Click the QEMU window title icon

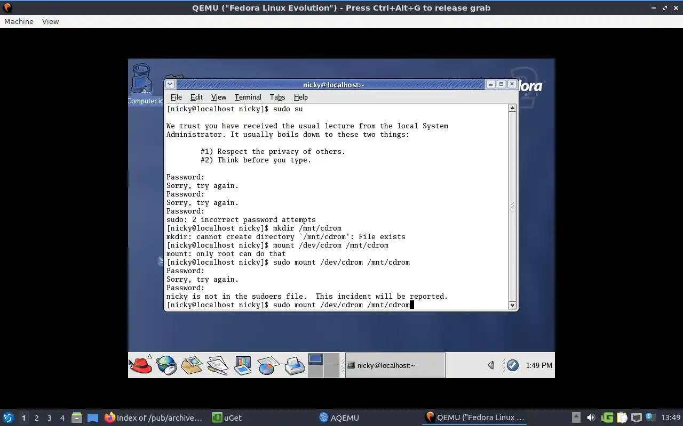[7, 7]
